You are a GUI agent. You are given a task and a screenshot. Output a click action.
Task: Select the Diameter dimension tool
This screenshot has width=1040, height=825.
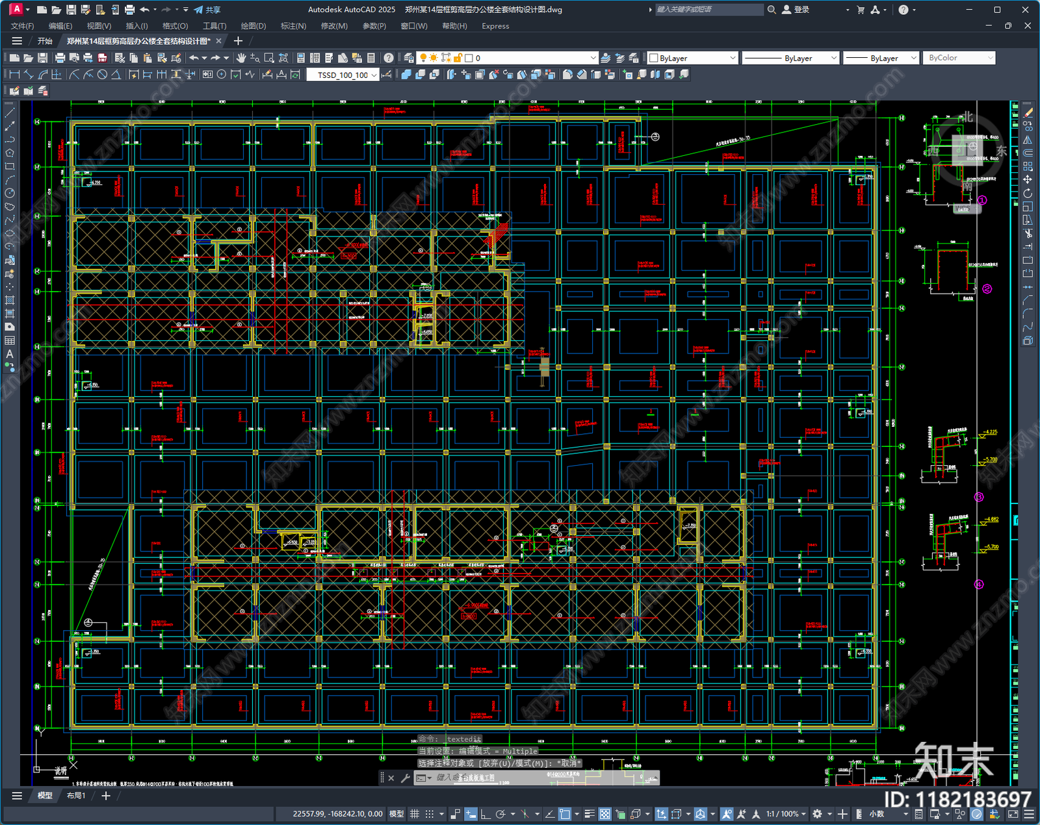(102, 75)
